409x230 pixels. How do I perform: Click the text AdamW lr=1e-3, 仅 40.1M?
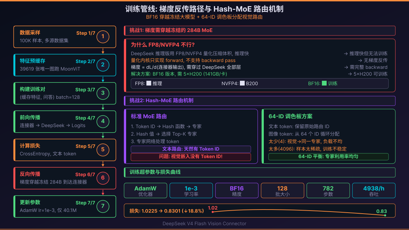click(48, 210)
